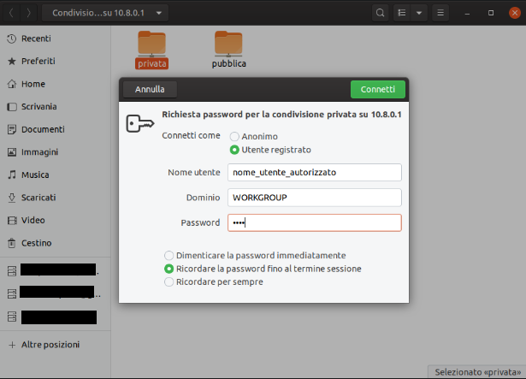
Task: Click the privata folder name label
Action: point(151,63)
